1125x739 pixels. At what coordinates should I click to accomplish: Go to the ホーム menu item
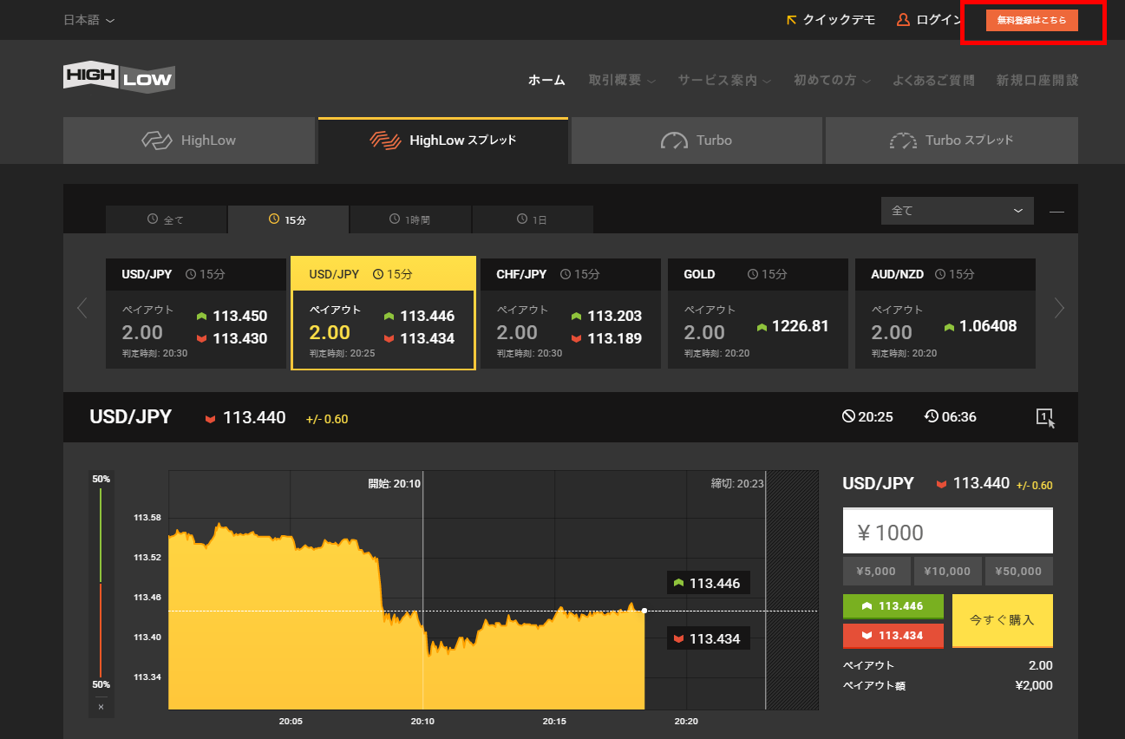[x=546, y=80]
